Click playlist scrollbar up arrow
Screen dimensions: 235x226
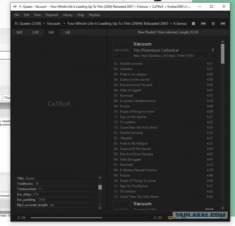point(223,42)
